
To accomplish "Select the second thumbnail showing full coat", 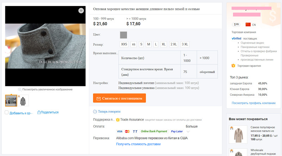I will [23, 101].
